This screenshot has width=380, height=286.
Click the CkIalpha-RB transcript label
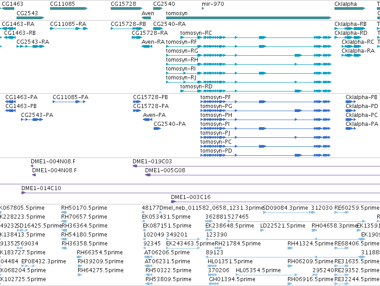coord(351,24)
